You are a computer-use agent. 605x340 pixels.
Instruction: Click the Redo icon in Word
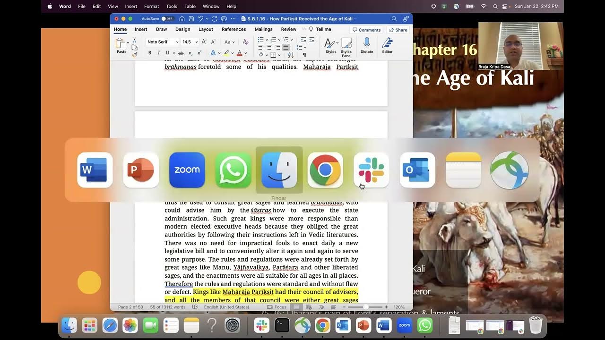tap(215, 19)
